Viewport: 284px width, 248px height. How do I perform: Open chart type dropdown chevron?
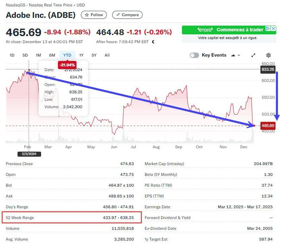[239, 55]
